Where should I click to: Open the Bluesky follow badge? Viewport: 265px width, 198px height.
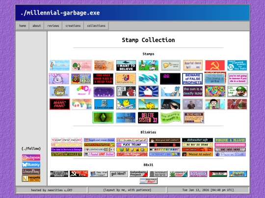[x=31, y=164]
